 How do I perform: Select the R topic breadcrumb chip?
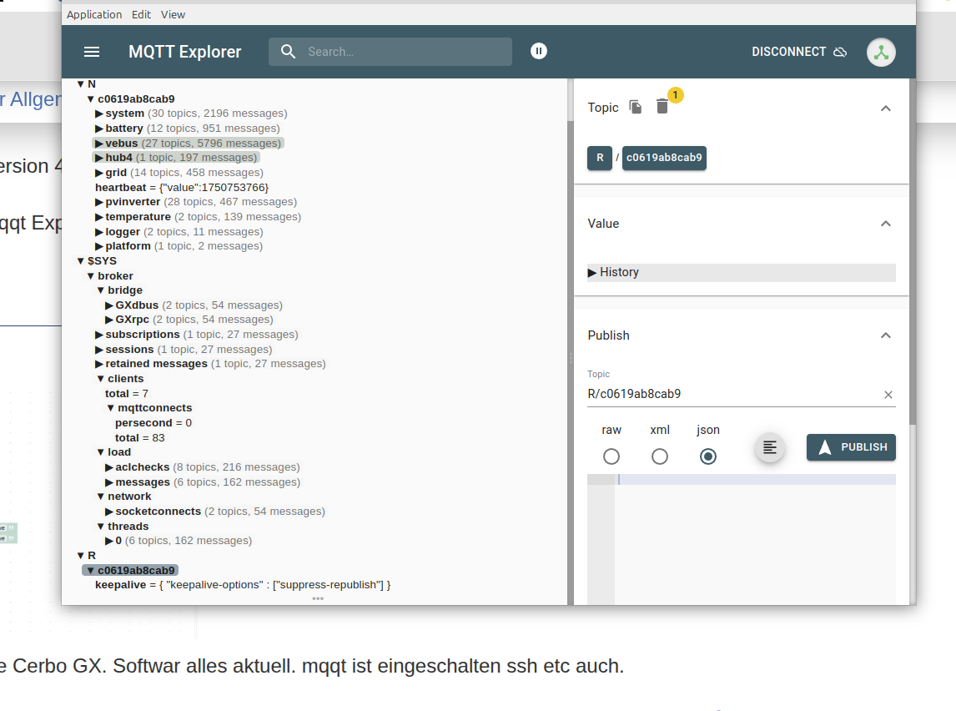[x=600, y=158]
